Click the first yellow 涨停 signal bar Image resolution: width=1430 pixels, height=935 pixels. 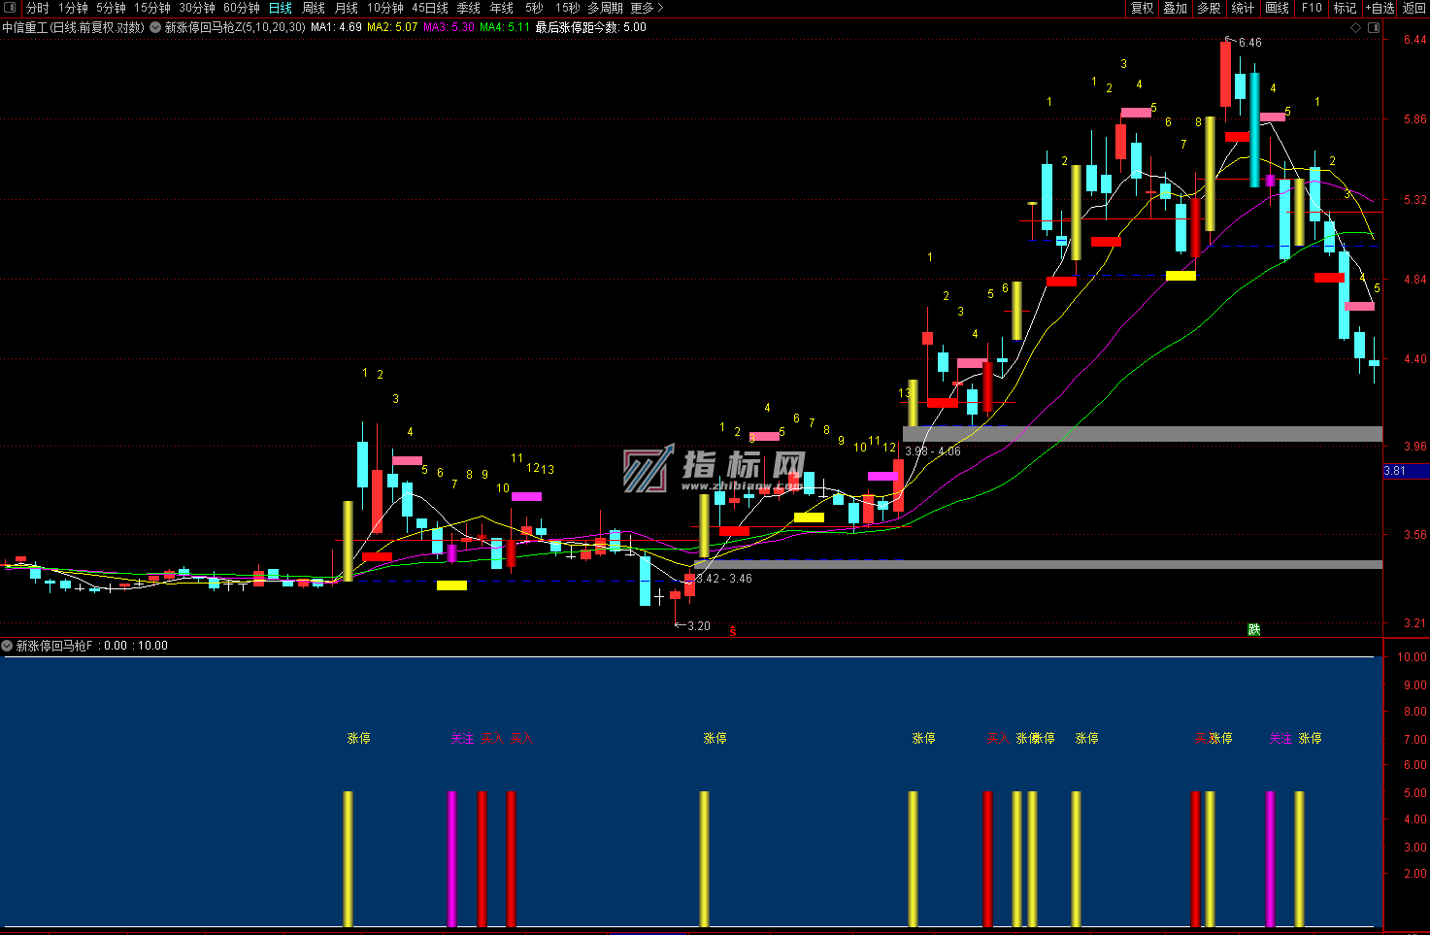(348, 859)
